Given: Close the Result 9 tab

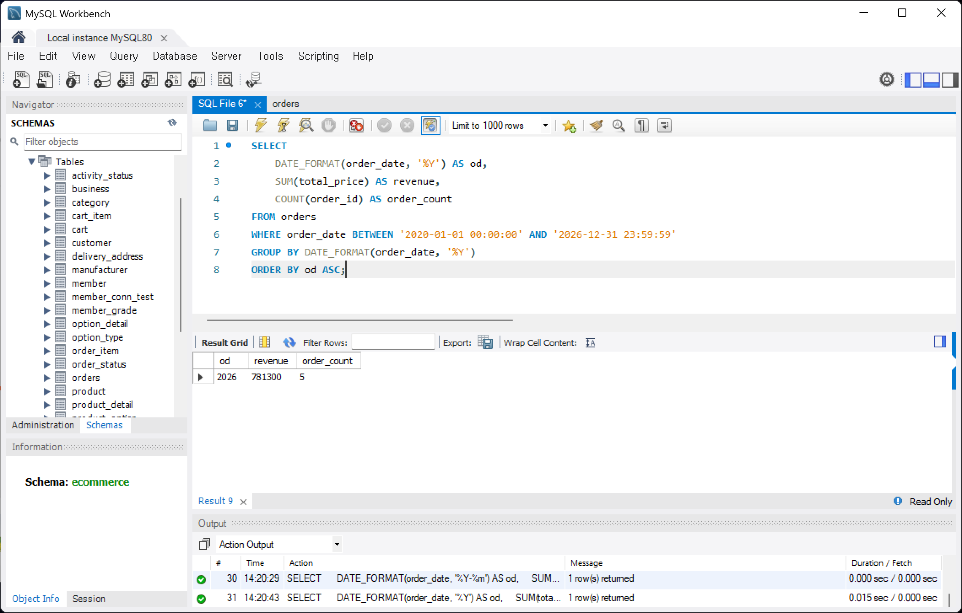Looking at the screenshot, I should [x=243, y=502].
